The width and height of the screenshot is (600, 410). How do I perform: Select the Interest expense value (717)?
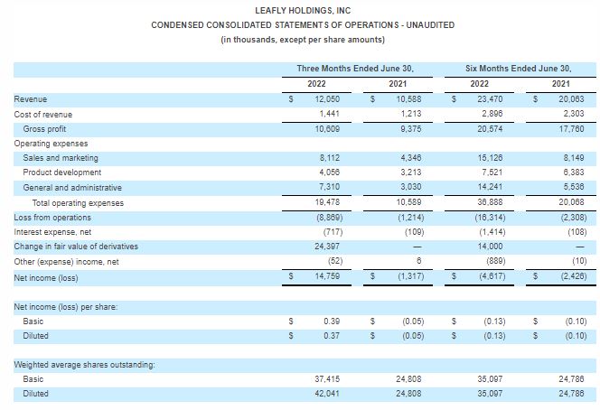329,232
